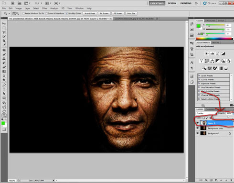
Task: Select the Path Selection tool
Action: (x=4, y=94)
